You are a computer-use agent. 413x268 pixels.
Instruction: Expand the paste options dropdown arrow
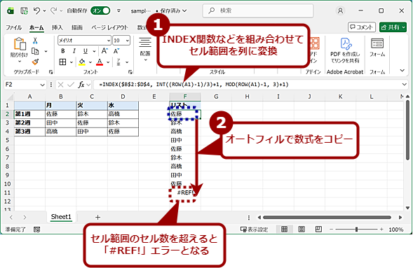(19, 62)
